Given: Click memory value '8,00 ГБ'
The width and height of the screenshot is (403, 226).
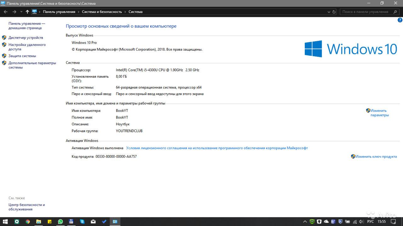Looking at the screenshot, I should click(x=122, y=76).
